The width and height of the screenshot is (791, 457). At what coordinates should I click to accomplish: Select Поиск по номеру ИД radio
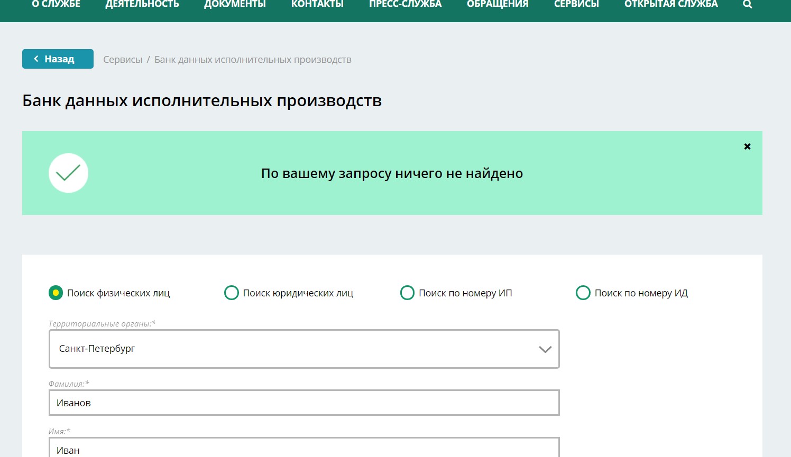pos(583,293)
